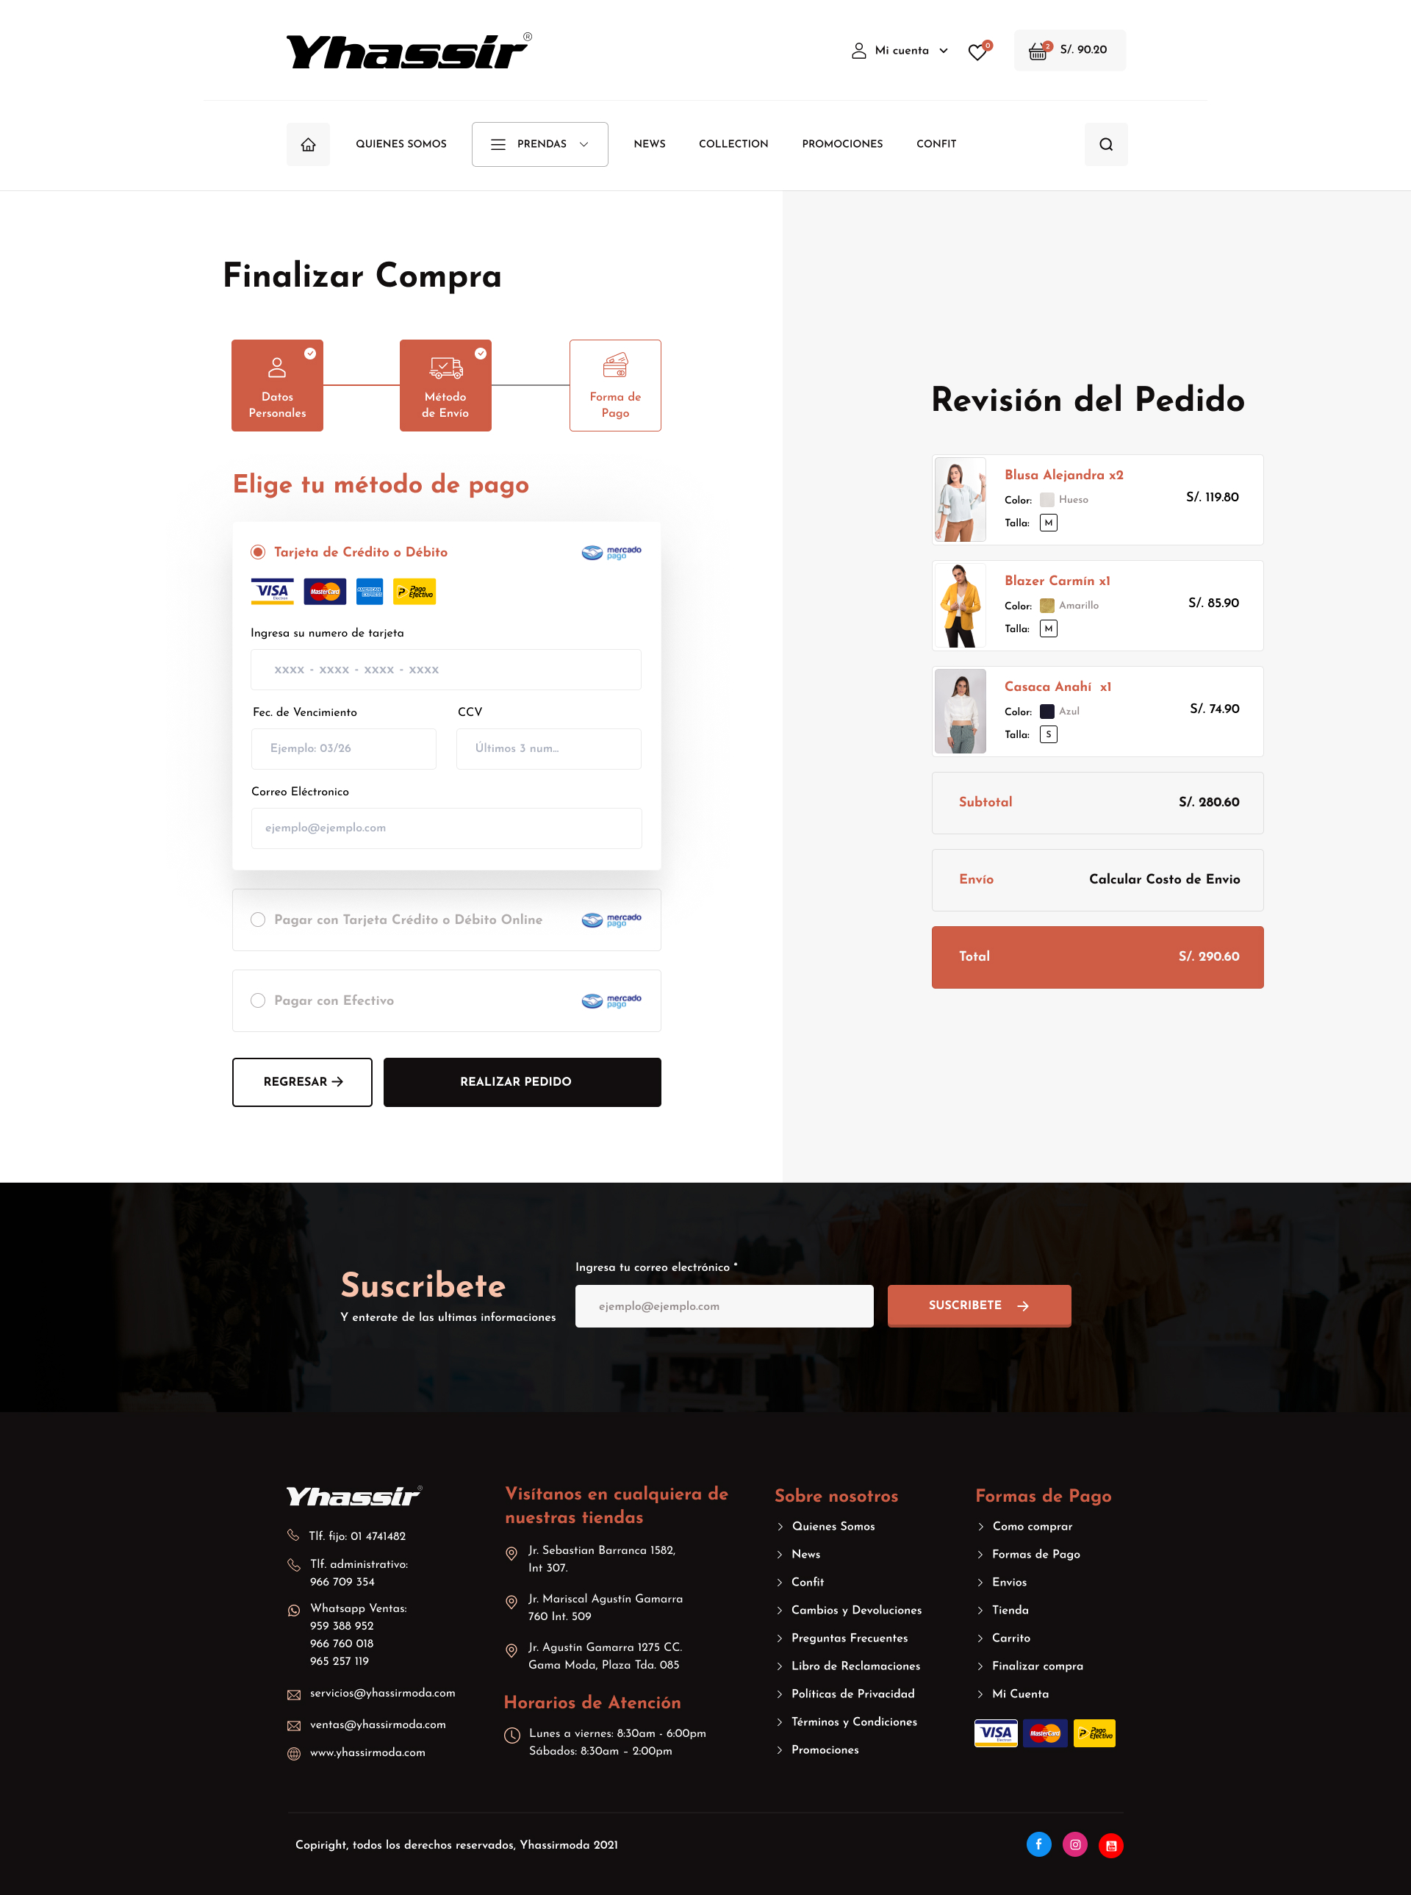Click the REGRESAR button
The height and width of the screenshot is (1895, 1411).
click(301, 1083)
